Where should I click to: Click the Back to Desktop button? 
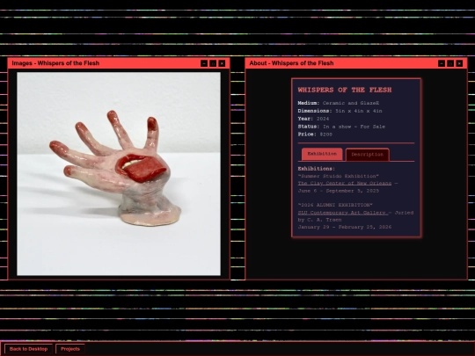[x=28, y=349]
